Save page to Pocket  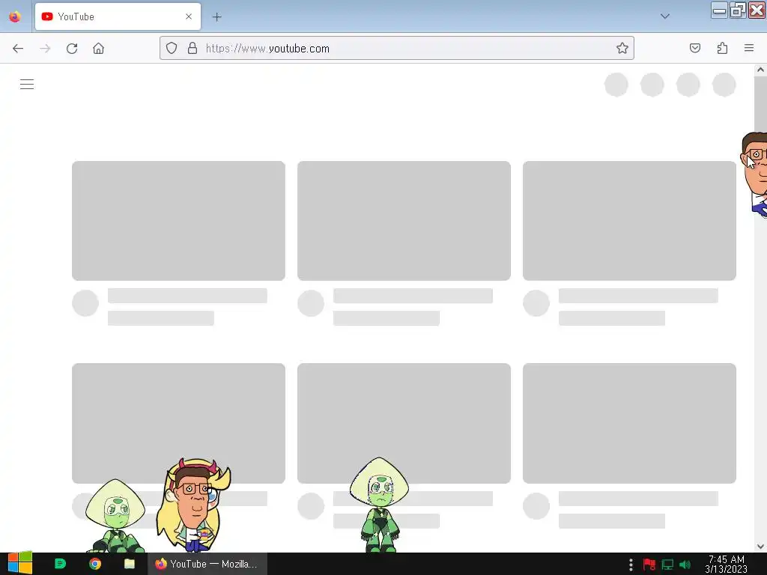(x=694, y=48)
